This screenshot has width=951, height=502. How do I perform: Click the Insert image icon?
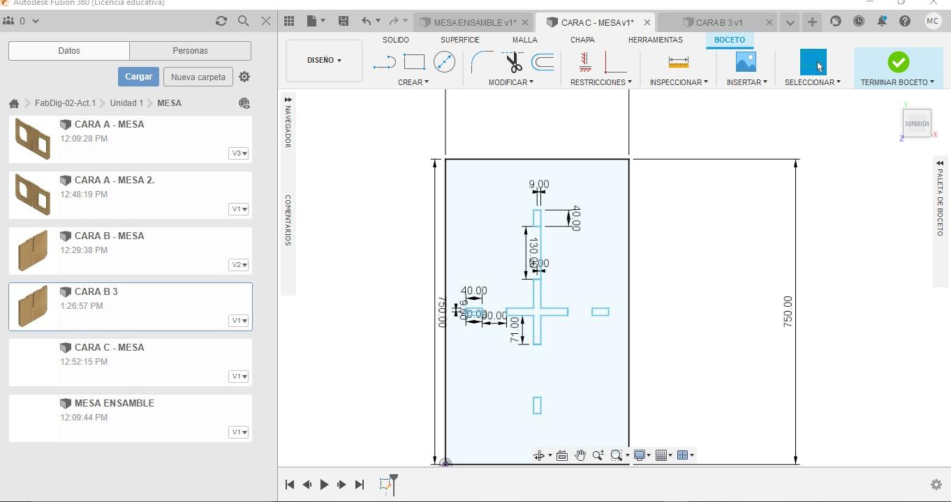pos(746,62)
